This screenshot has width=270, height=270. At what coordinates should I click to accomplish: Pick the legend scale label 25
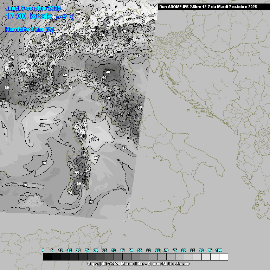[x=87, y=250]
